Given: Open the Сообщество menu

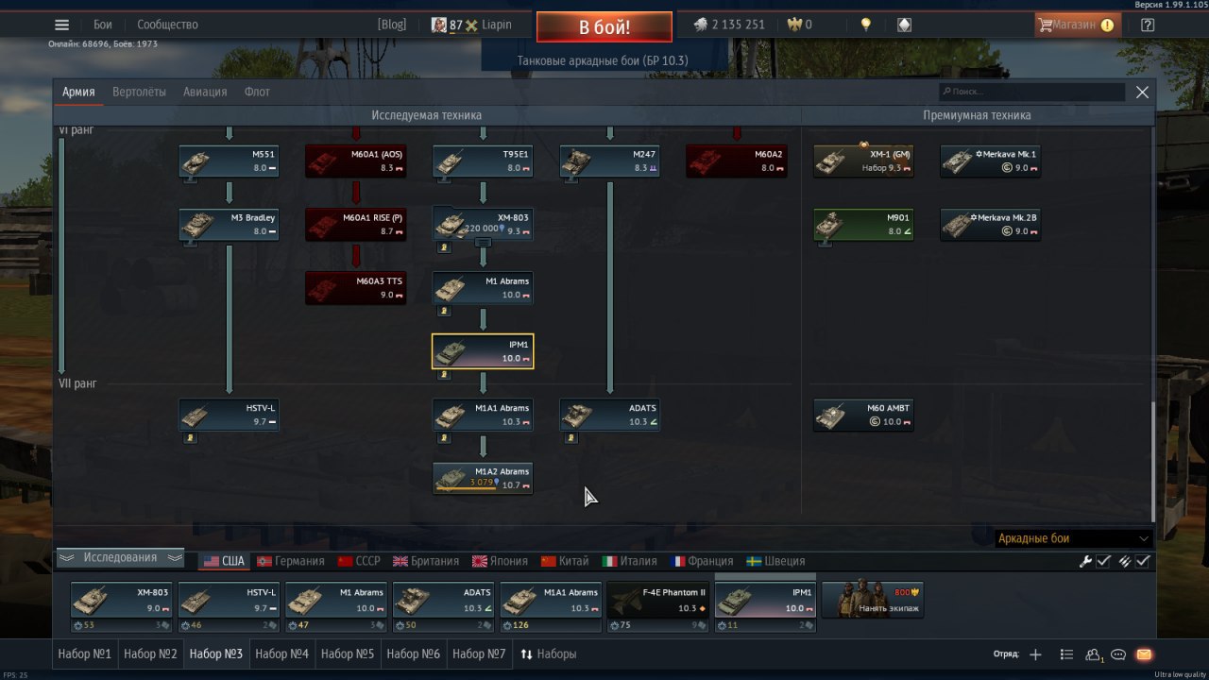Looking at the screenshot, I should pyautogui.click(x=167, y=25).
